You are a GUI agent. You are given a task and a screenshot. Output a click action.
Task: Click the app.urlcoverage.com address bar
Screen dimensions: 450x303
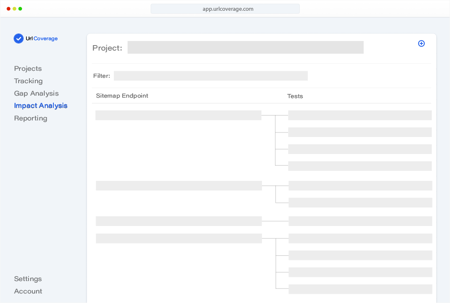coord(225,9)
